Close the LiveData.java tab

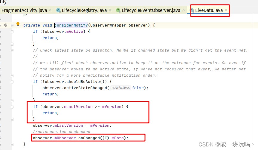[x=226, y=10]
